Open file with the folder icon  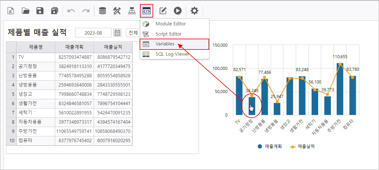(26, 11)
